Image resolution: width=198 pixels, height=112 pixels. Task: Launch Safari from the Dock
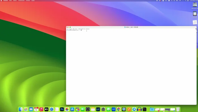coord(52,109)
